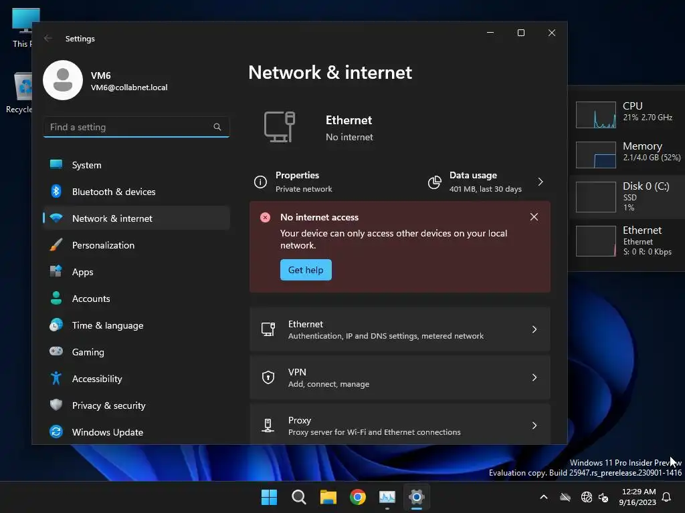Dismiss the No internet access alert
Screen dimensions: 685x513
coord(534,217)
